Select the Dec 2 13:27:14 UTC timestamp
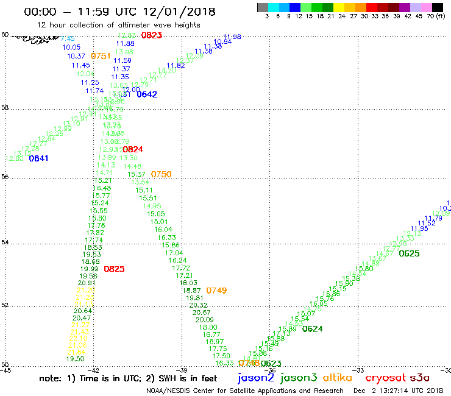Screen dimensions: 451x396 [399, 391]
